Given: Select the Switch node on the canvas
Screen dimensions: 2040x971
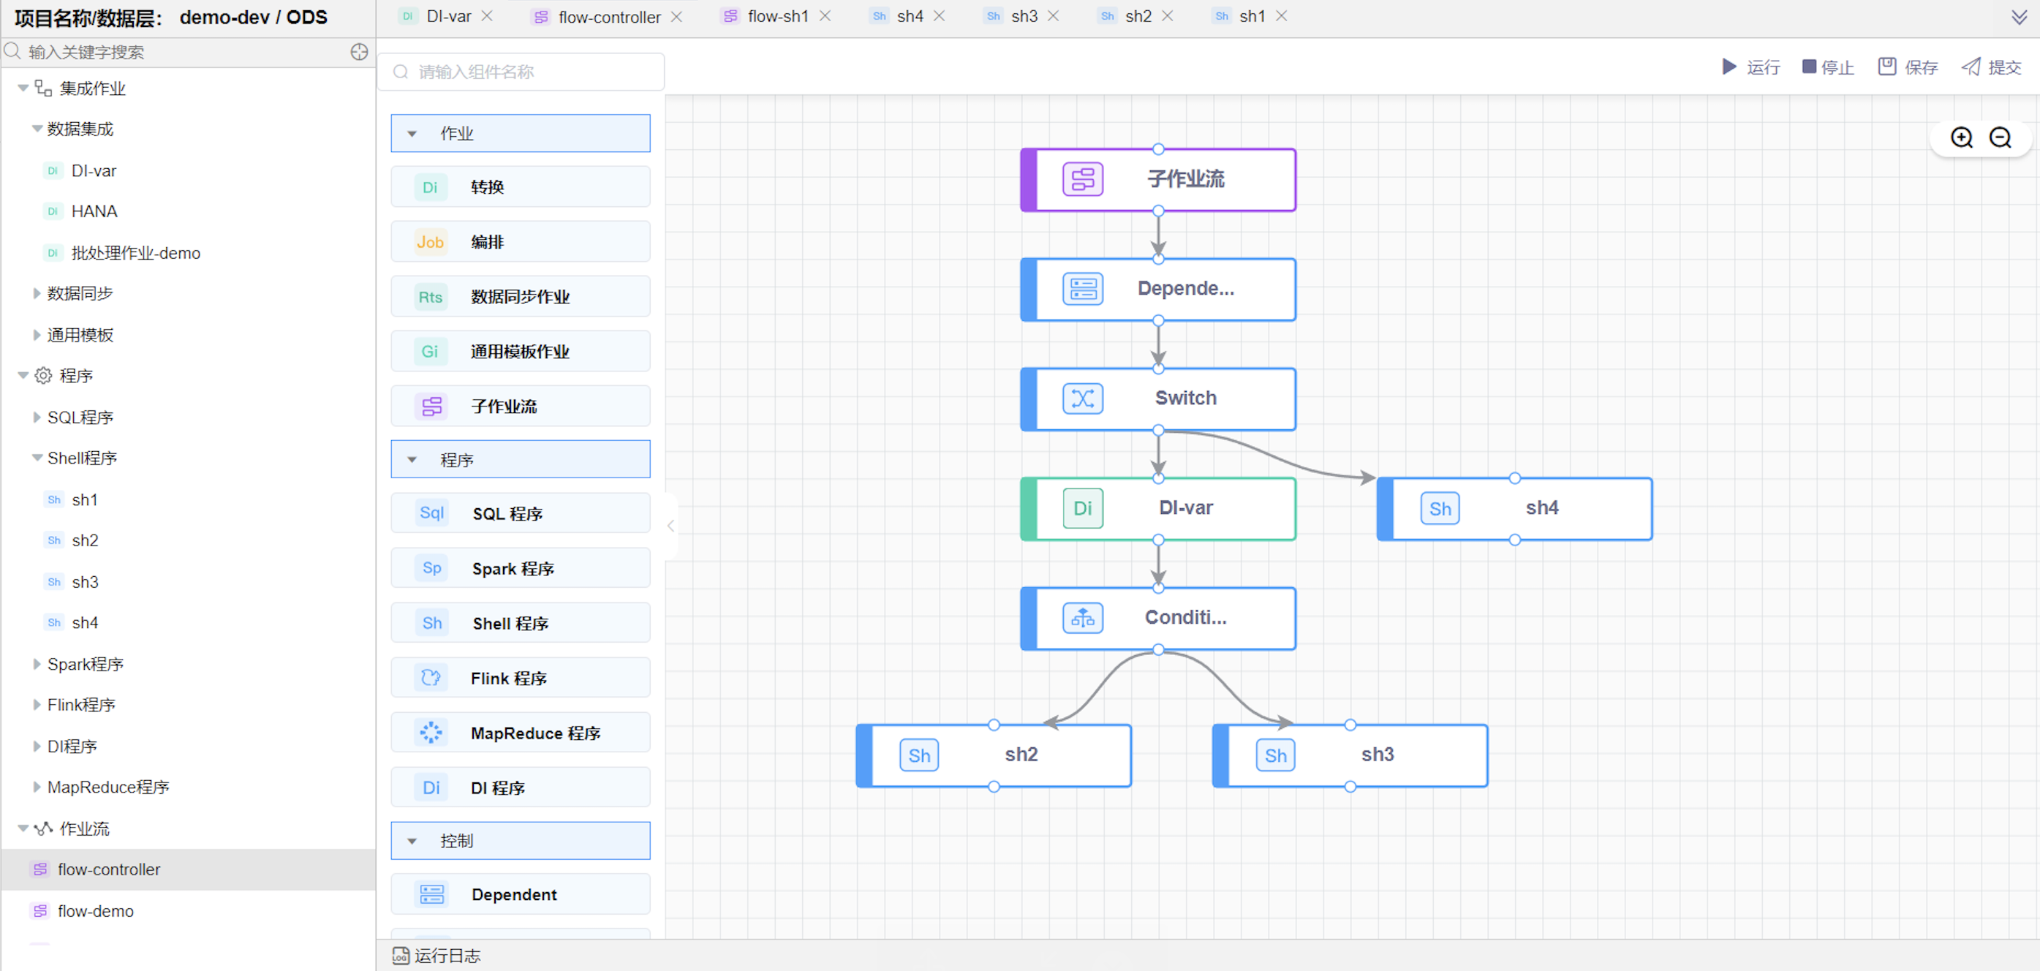Looking at the screenshot, I should click(1157, 398).
